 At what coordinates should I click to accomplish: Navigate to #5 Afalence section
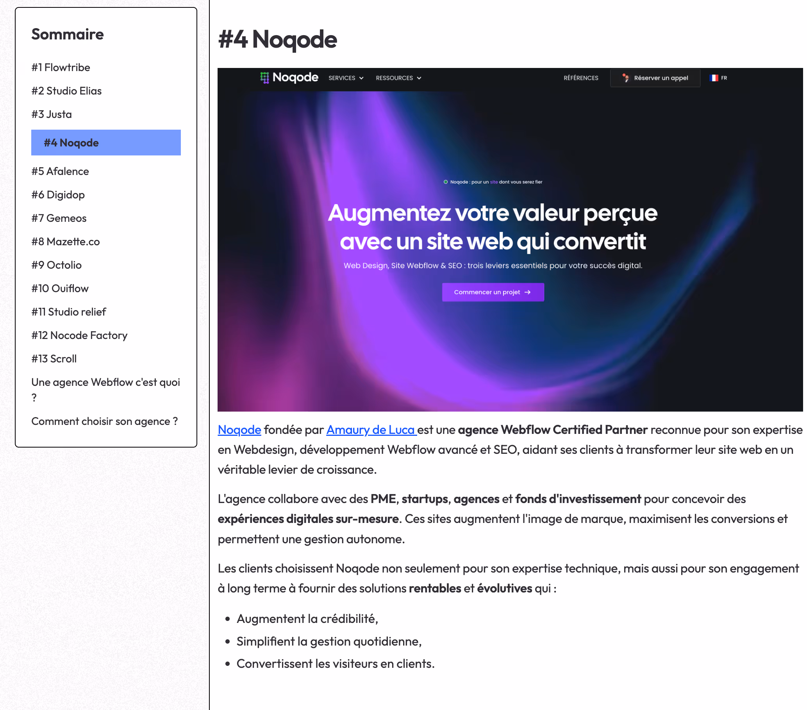coord(61,171)
